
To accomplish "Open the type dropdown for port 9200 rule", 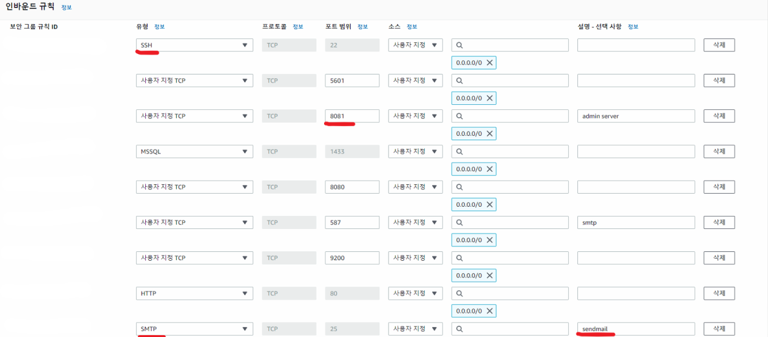I will [x=194, y=258].
